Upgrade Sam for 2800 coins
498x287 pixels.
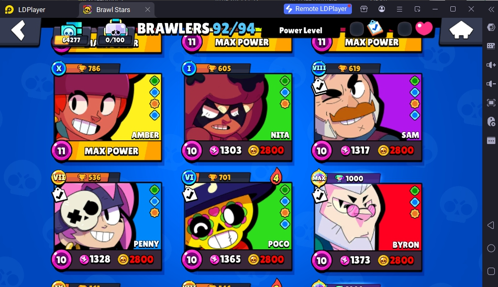click(x=396, y=150)
